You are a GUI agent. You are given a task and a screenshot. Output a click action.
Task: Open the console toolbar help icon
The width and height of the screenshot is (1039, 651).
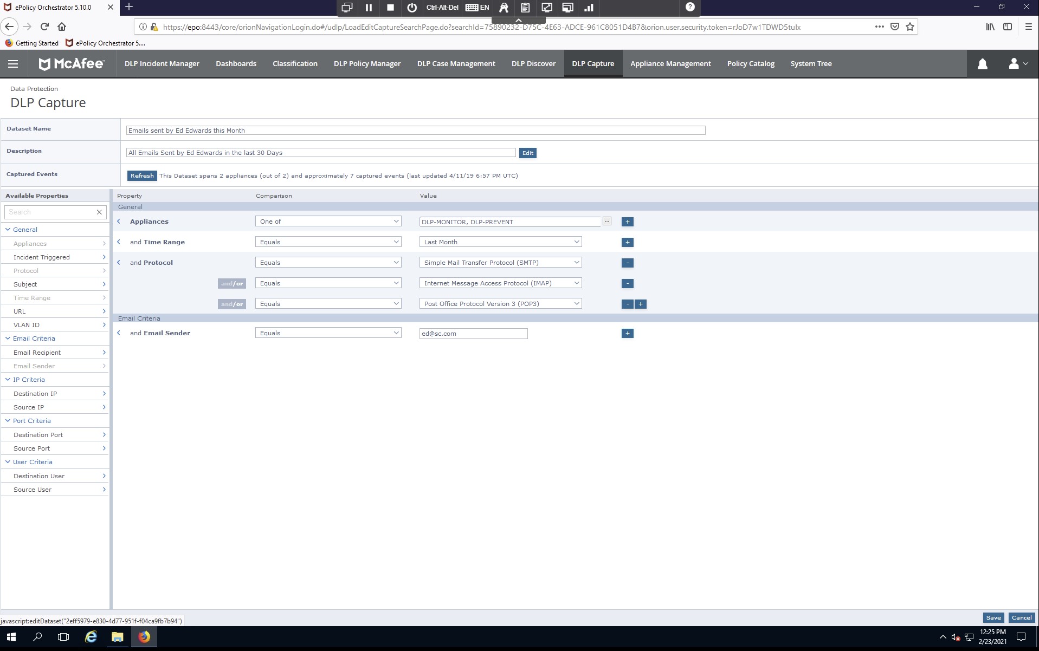pyautogui.click(x=690, y=7)
